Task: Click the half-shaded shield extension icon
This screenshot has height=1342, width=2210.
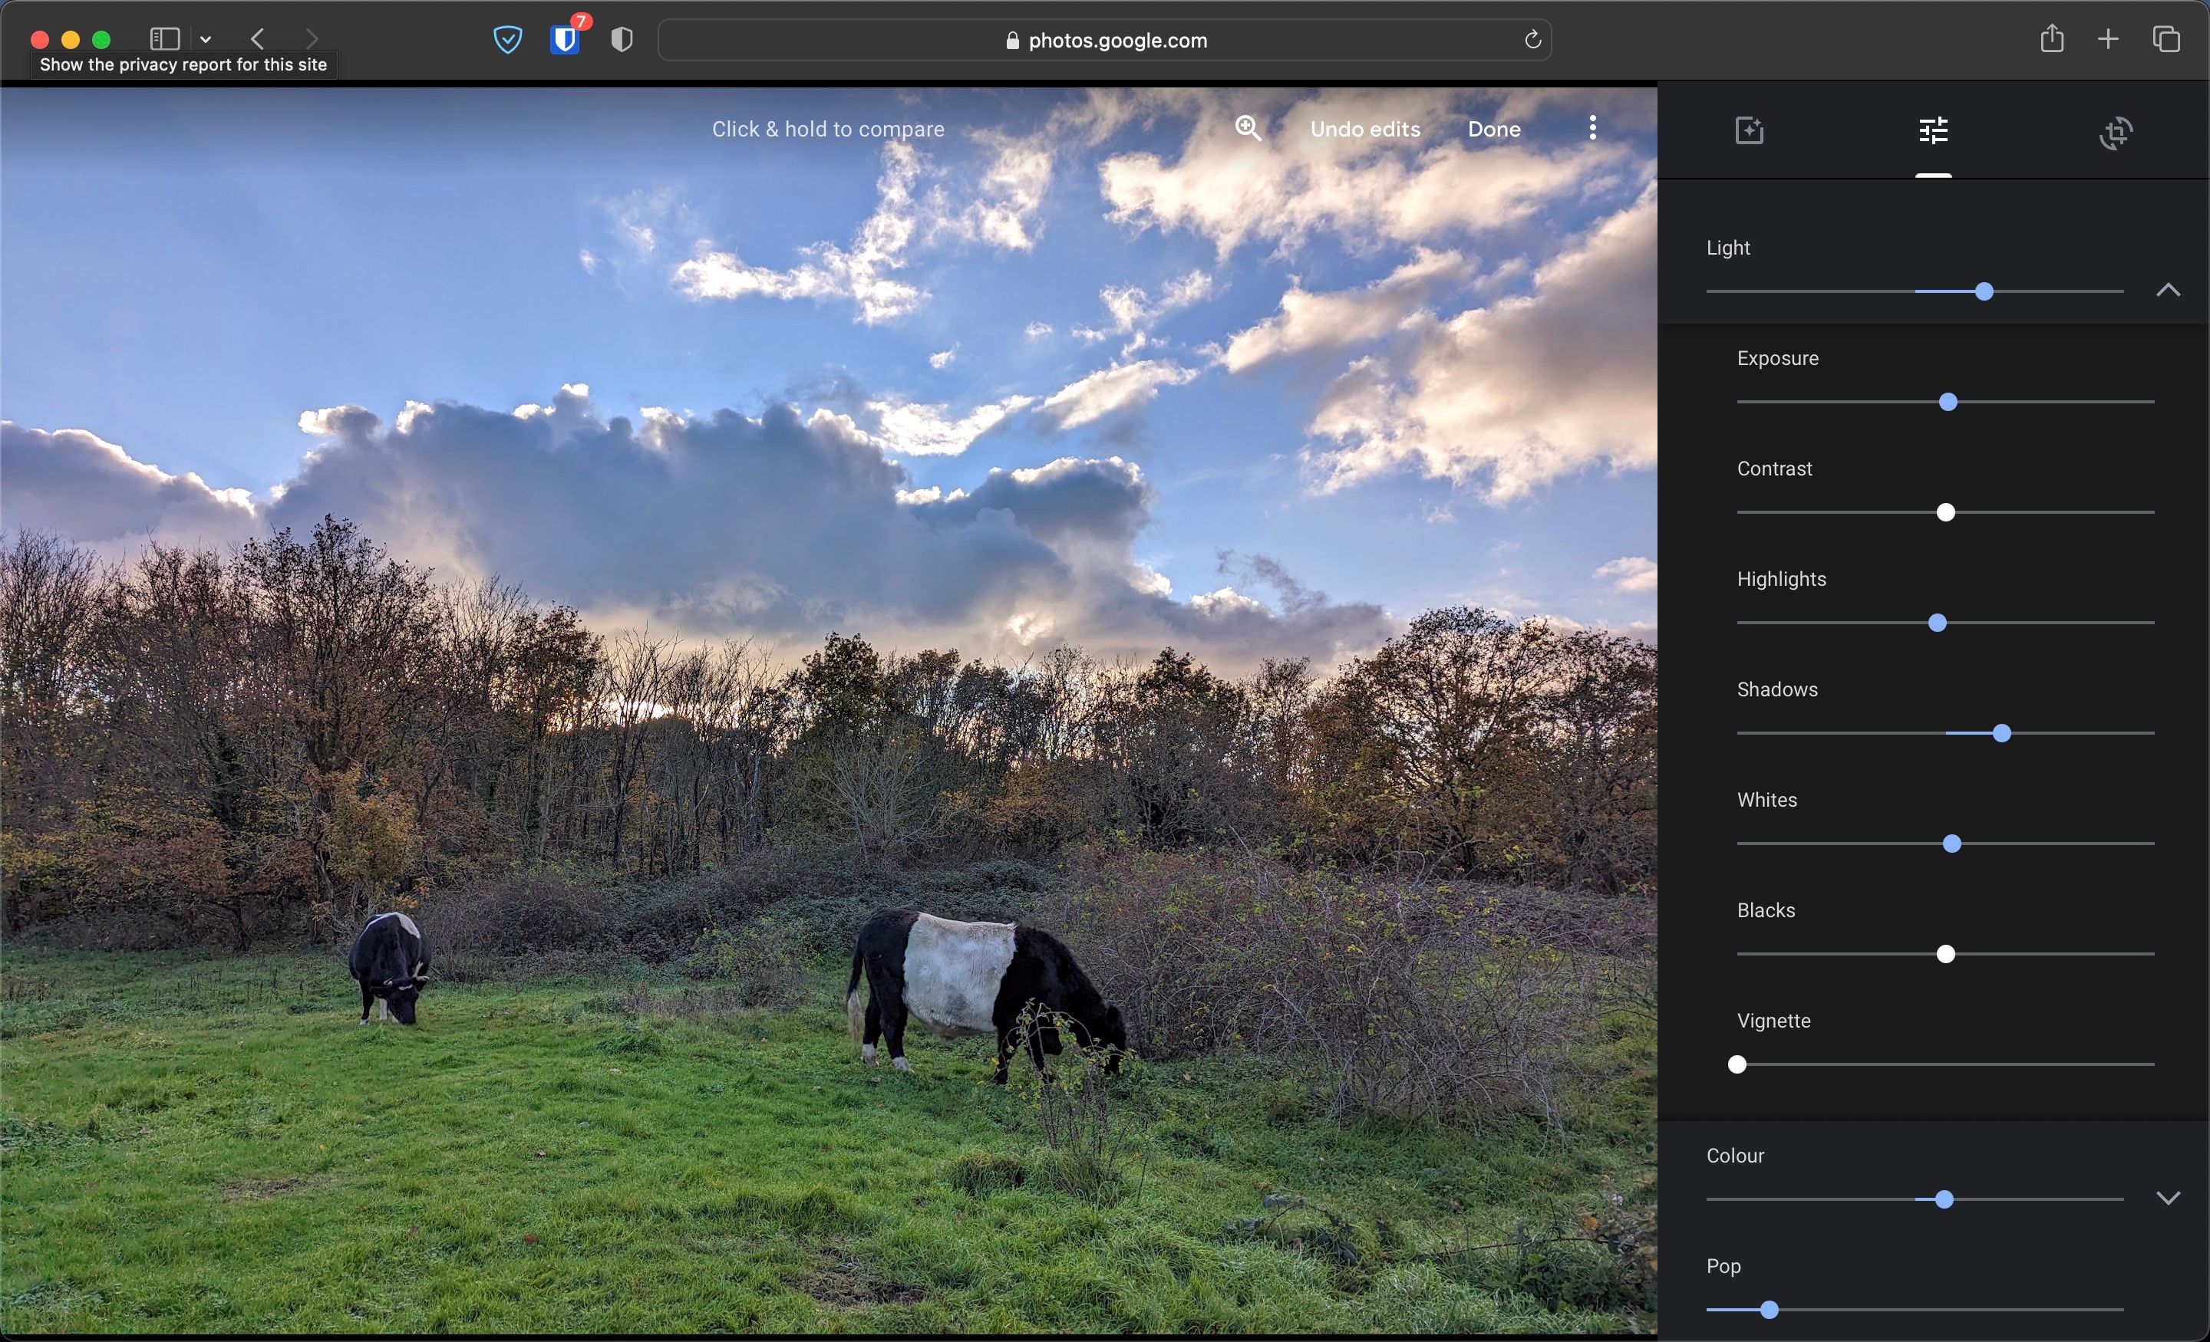Action: [x=622, y=39]
